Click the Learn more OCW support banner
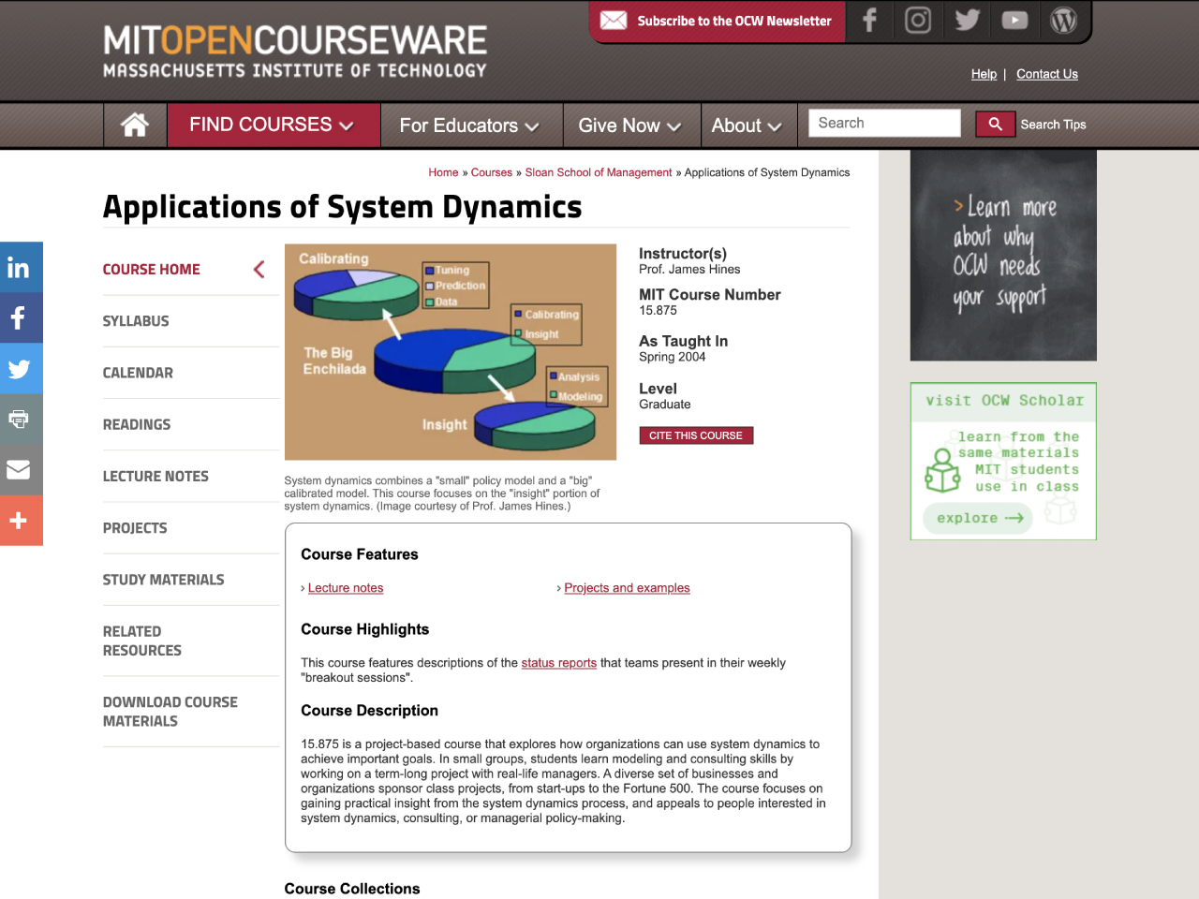 click(x=1003, y=256)
